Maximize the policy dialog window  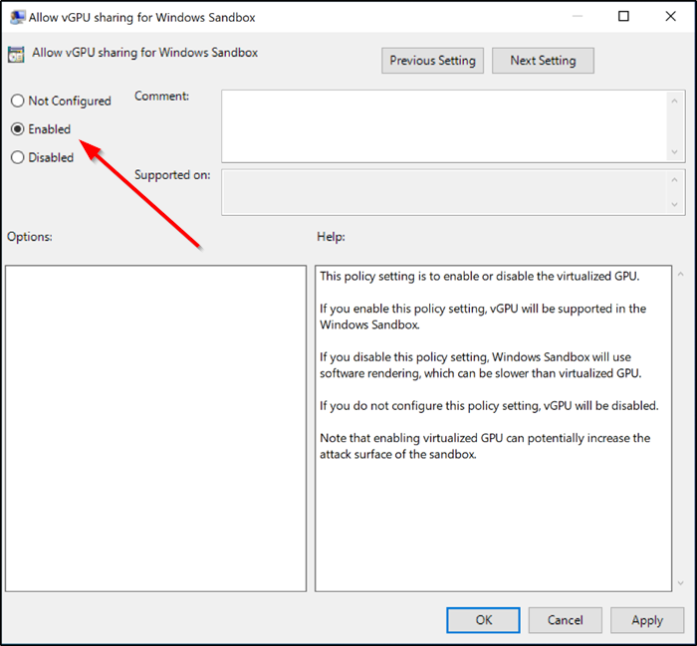click(623, 17)
